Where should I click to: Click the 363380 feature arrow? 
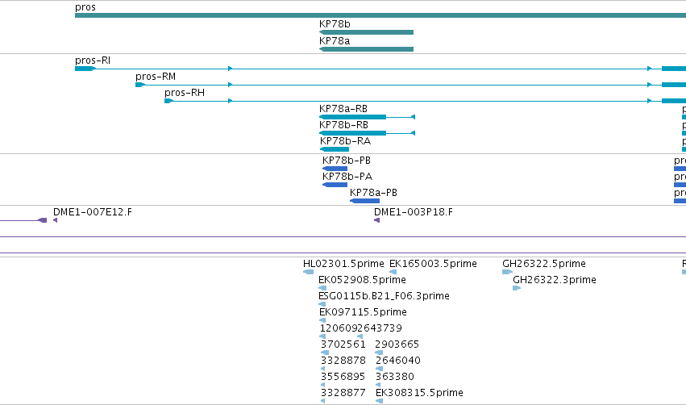click(378, 385)
